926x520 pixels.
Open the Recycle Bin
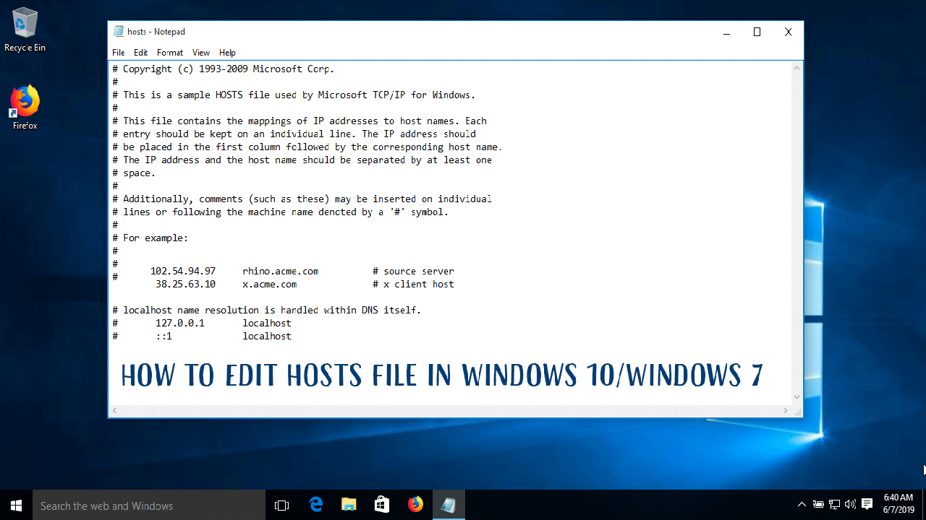coord(24,25)
